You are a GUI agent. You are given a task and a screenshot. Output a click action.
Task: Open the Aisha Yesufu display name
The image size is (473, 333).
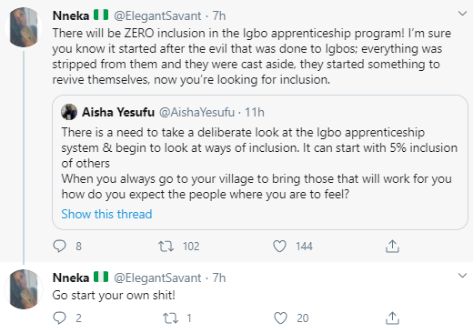pyautogui.click(x=118, y=112)
